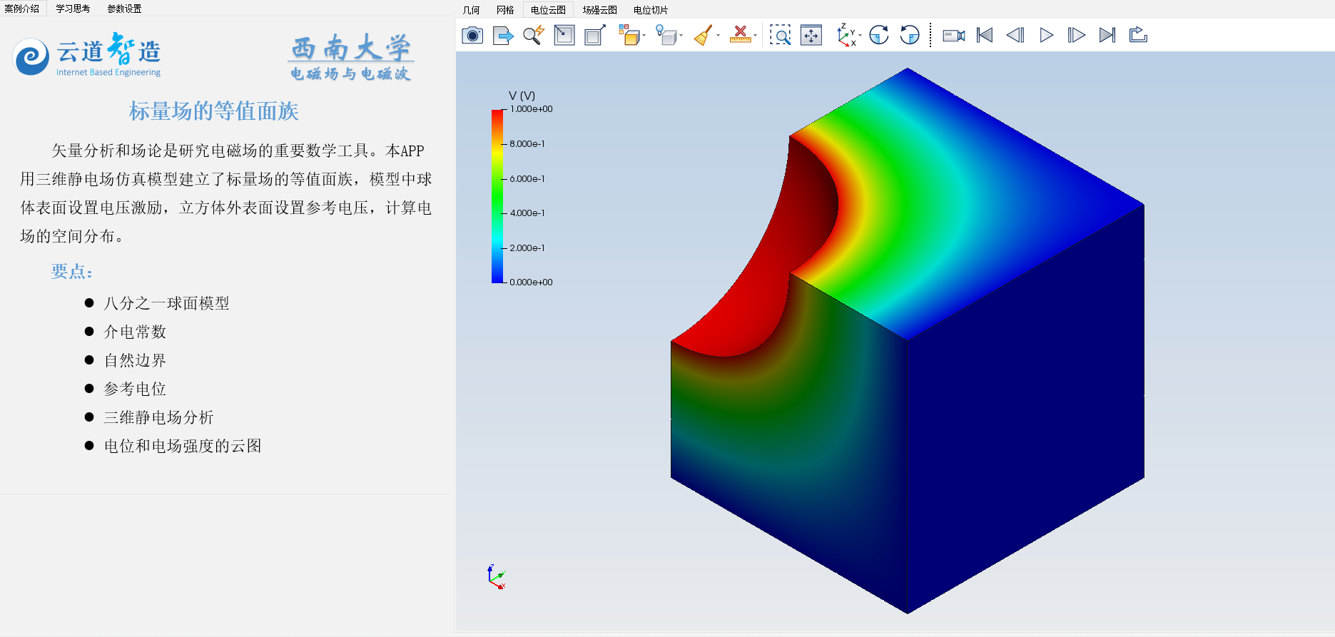Click the magnifier with lightning icon
The height and width of the screenshot is (637, 1335).
[x=534, y=35]
